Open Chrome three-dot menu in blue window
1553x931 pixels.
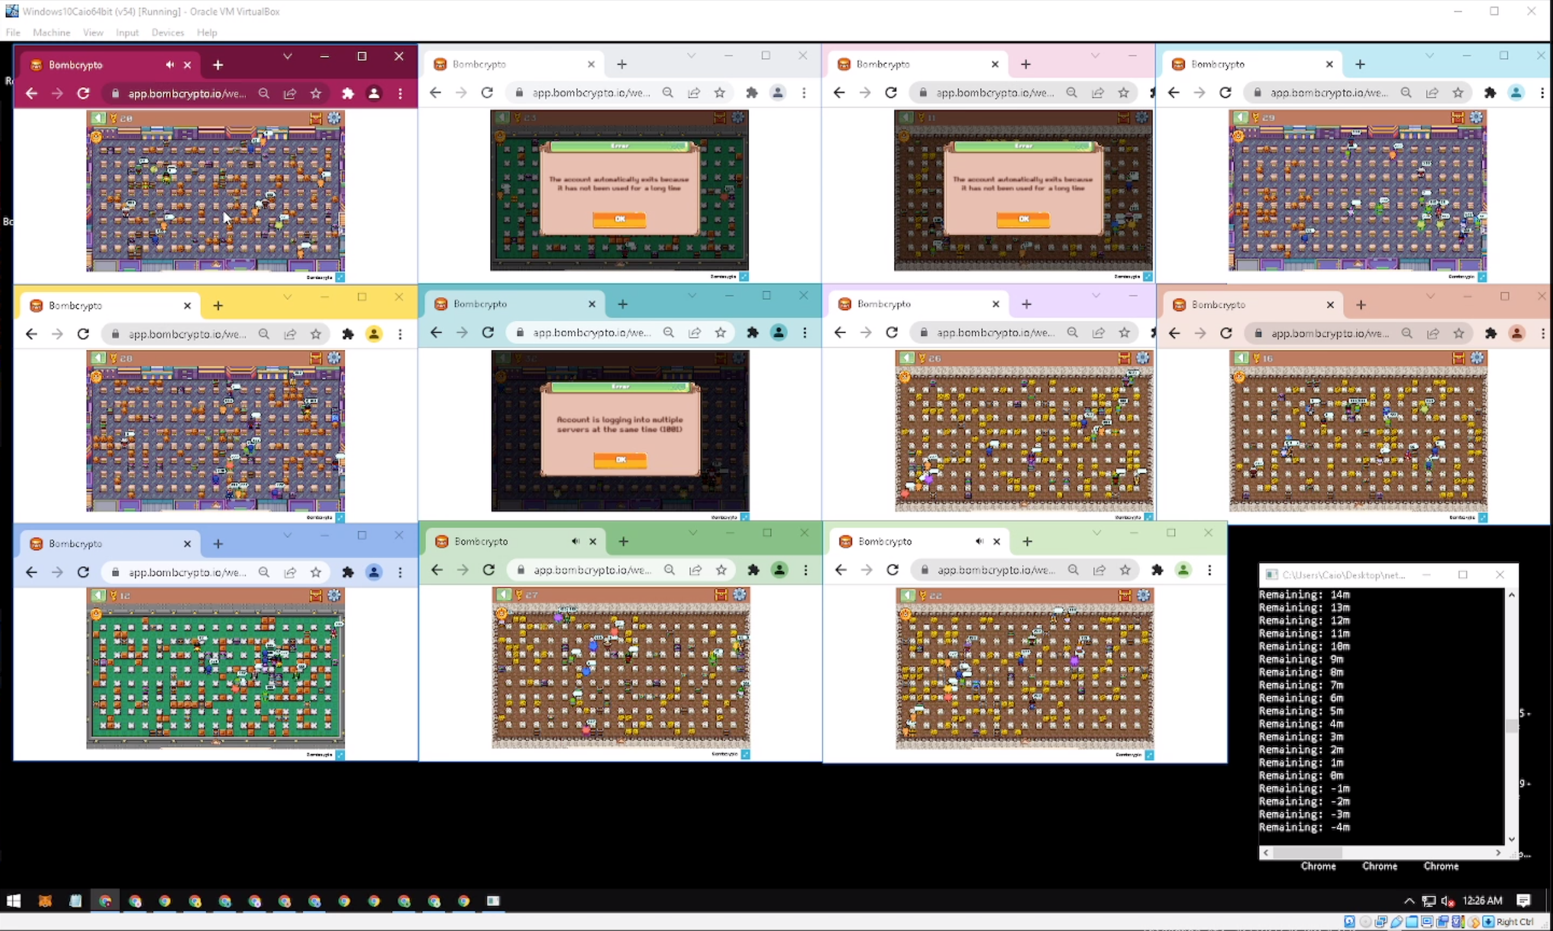(400, 572)
